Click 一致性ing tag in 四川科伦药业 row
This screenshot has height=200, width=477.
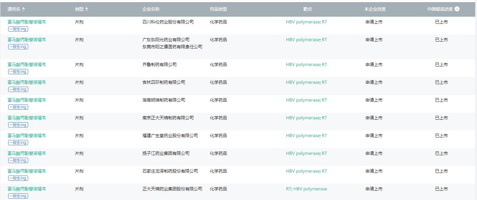click(18, 29)
